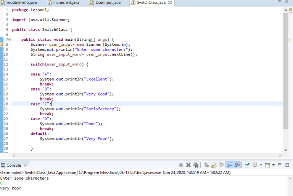Close the SwitchClass.java editor tab

click(x=170, y=3)
